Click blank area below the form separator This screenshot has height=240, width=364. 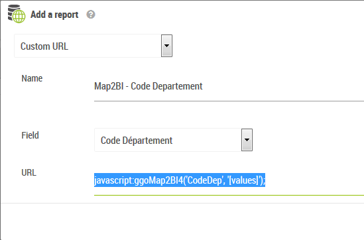point(182,221)
